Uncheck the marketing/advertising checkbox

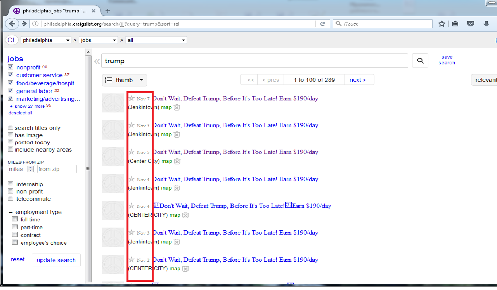coord(10,98)
